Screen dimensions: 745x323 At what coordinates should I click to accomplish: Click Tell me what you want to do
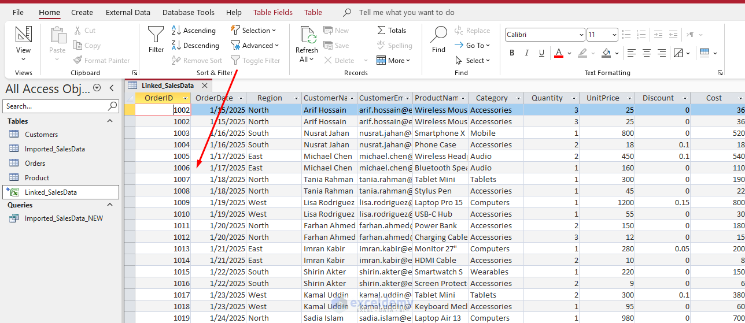(x=407, y=12)
